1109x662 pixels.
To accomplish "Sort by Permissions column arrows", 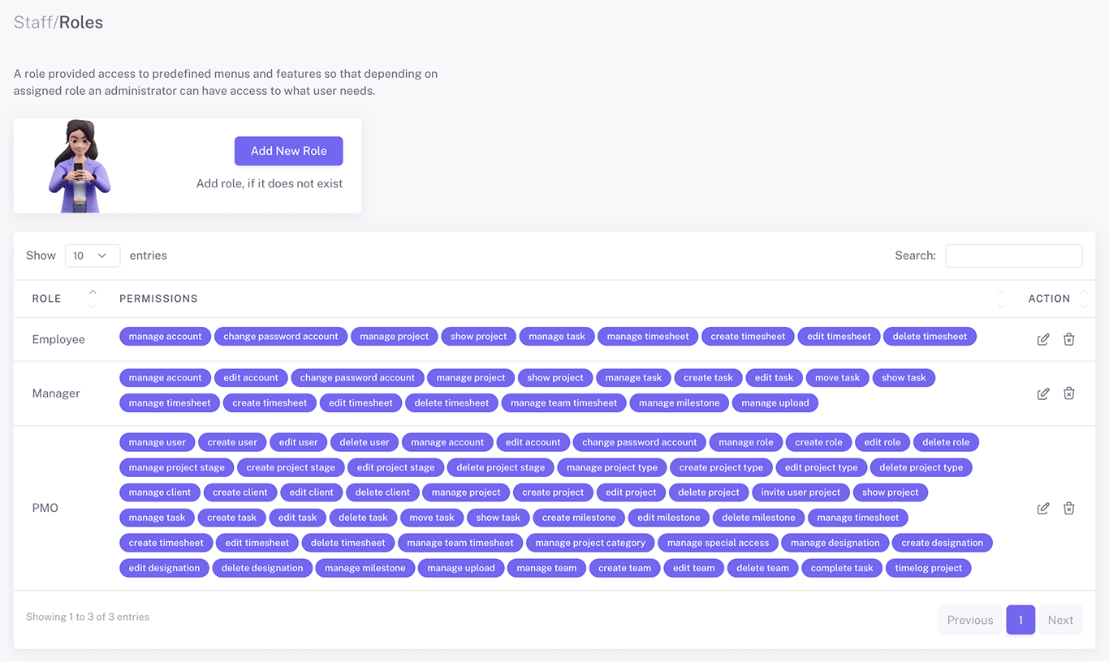I will coord(1002,299).
